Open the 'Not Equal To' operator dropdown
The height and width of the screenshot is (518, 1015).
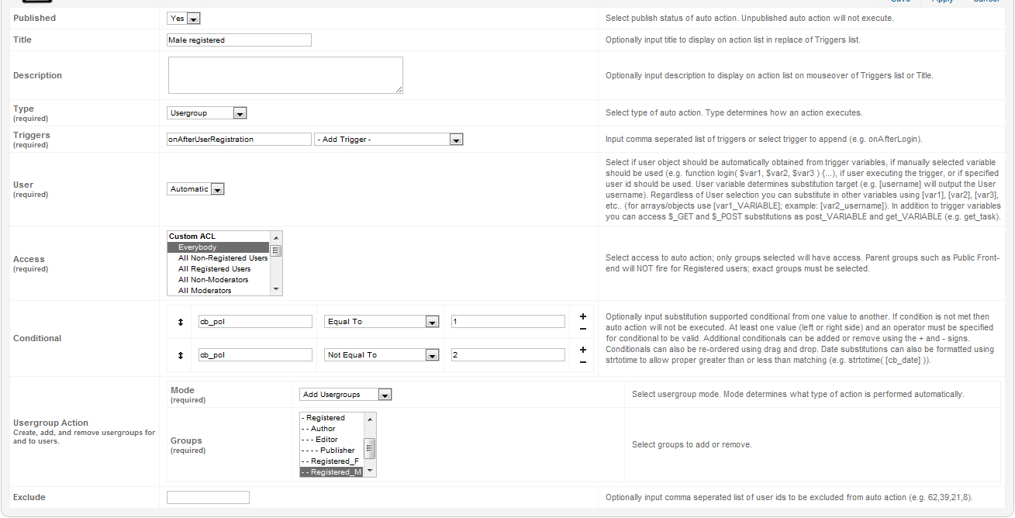click(x=381, y=354)
